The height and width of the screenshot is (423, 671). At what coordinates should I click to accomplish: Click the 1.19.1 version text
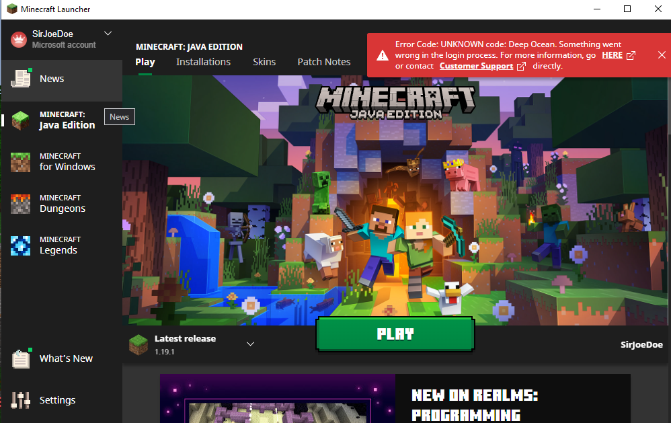click(164, 352)
